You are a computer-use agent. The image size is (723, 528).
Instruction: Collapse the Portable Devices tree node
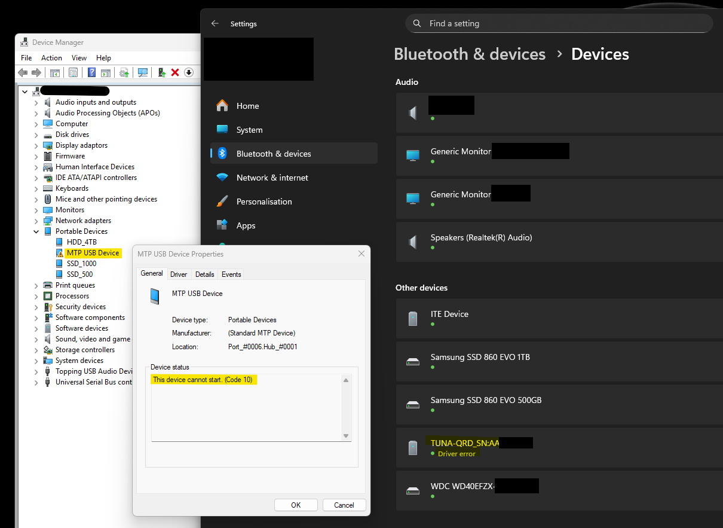(x=36, y=231)
